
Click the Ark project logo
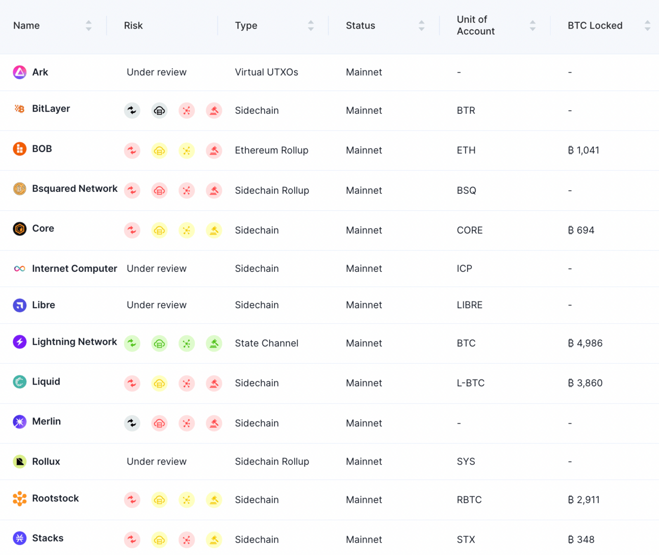19,72
